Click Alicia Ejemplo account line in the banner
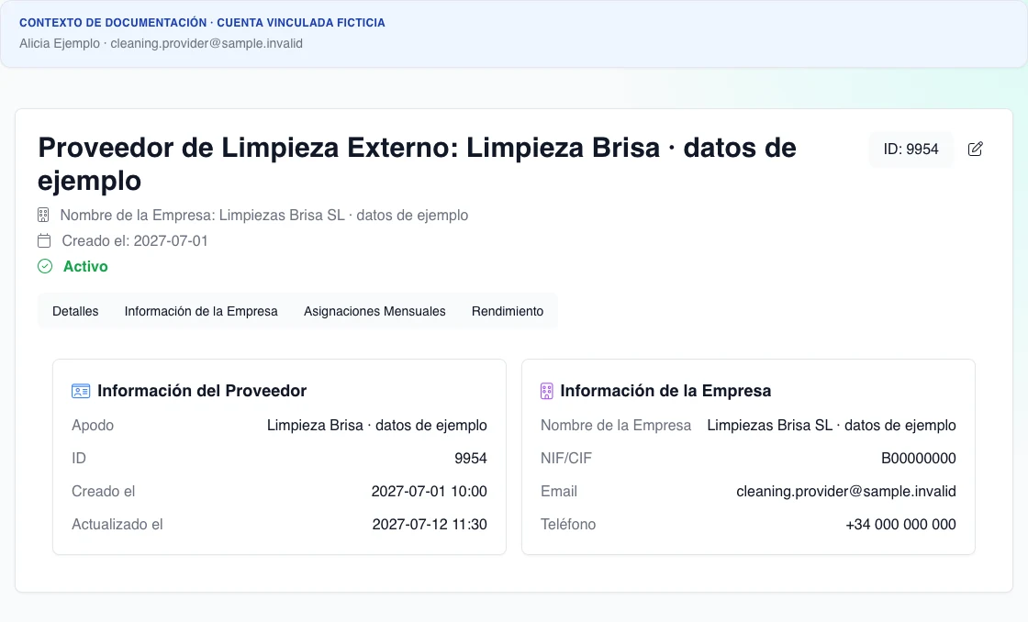 (x=161, y=43)
